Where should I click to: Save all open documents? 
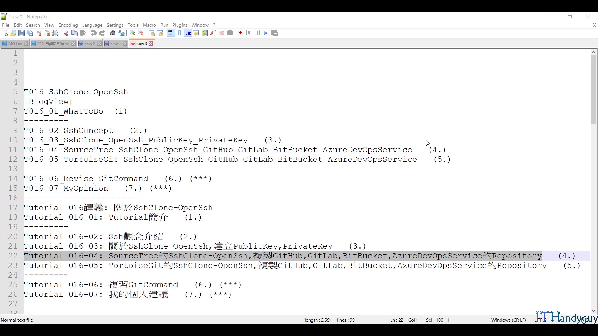coord(30,33)
